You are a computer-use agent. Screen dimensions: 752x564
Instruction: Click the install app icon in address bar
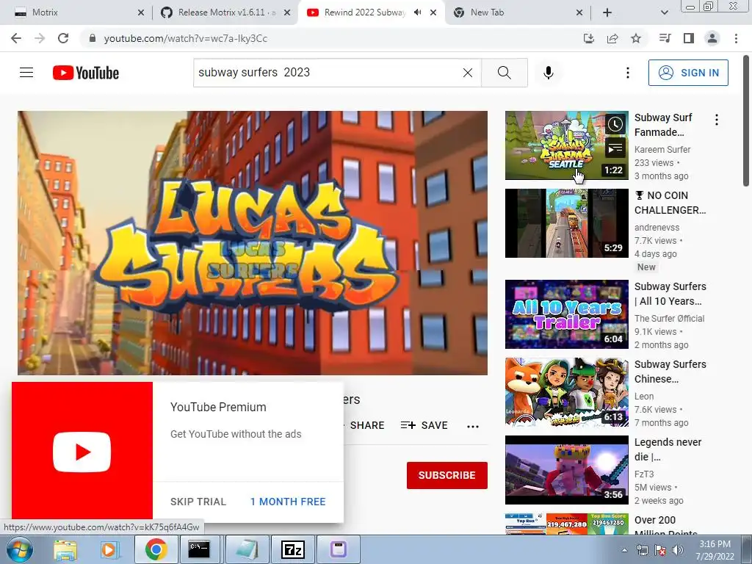pos(588,38)
